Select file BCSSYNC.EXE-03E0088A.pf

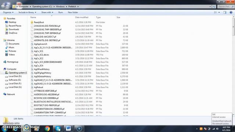click(x=46, y=98)
